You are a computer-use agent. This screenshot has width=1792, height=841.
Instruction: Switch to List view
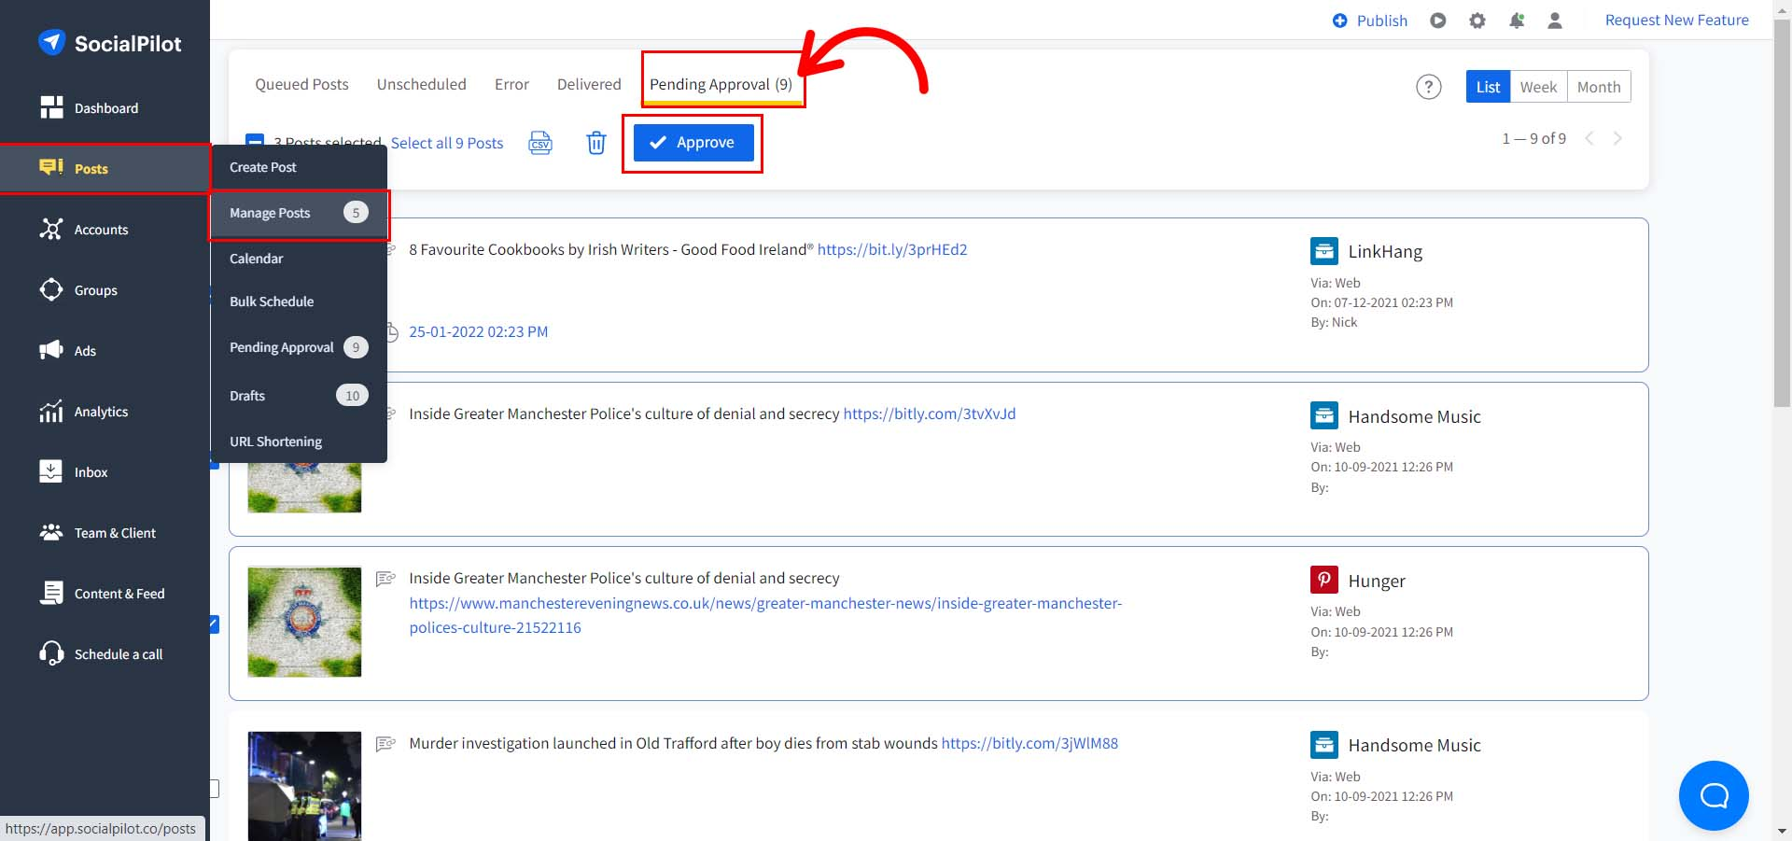pyautogui.click(x=1488, y=86)
